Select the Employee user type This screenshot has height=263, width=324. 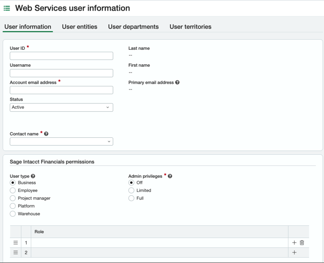pyautogui.click(x=13, y=190)
